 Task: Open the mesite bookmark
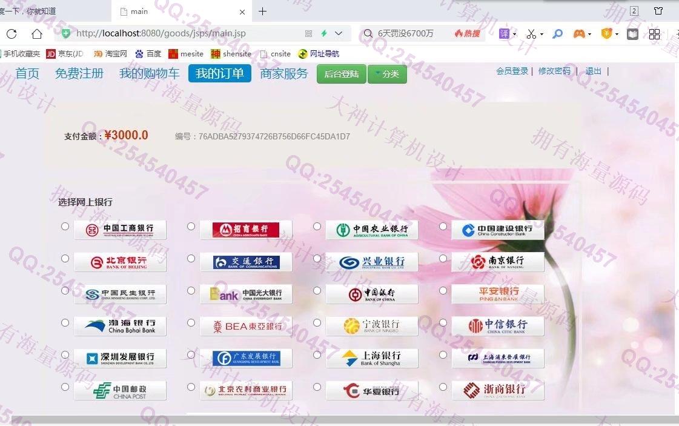pos(186,54)
